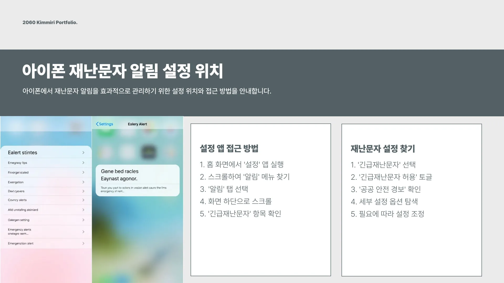504x283 pixels.
Task: Click the 재난문자 설정 찾기 heading
Action: pyautogui.click(x=383, y=149)
